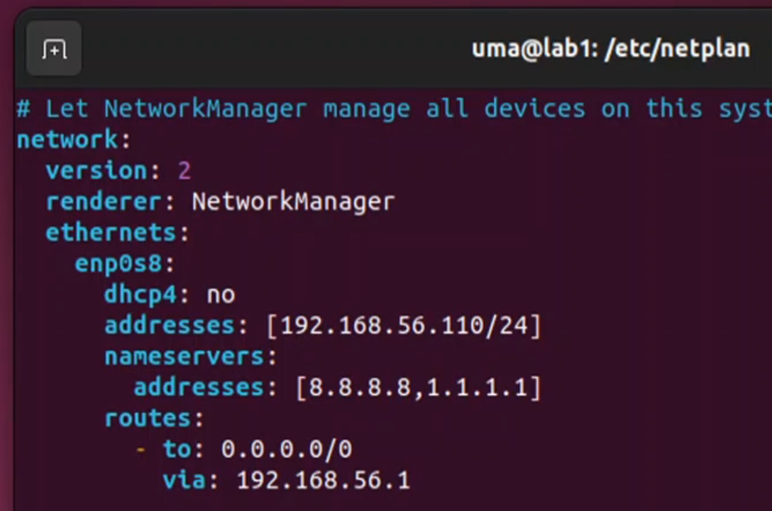Place cursor on the NetworkManager comment line
Viewport: 772px width, 511px height.
click(x=394, y=108)
